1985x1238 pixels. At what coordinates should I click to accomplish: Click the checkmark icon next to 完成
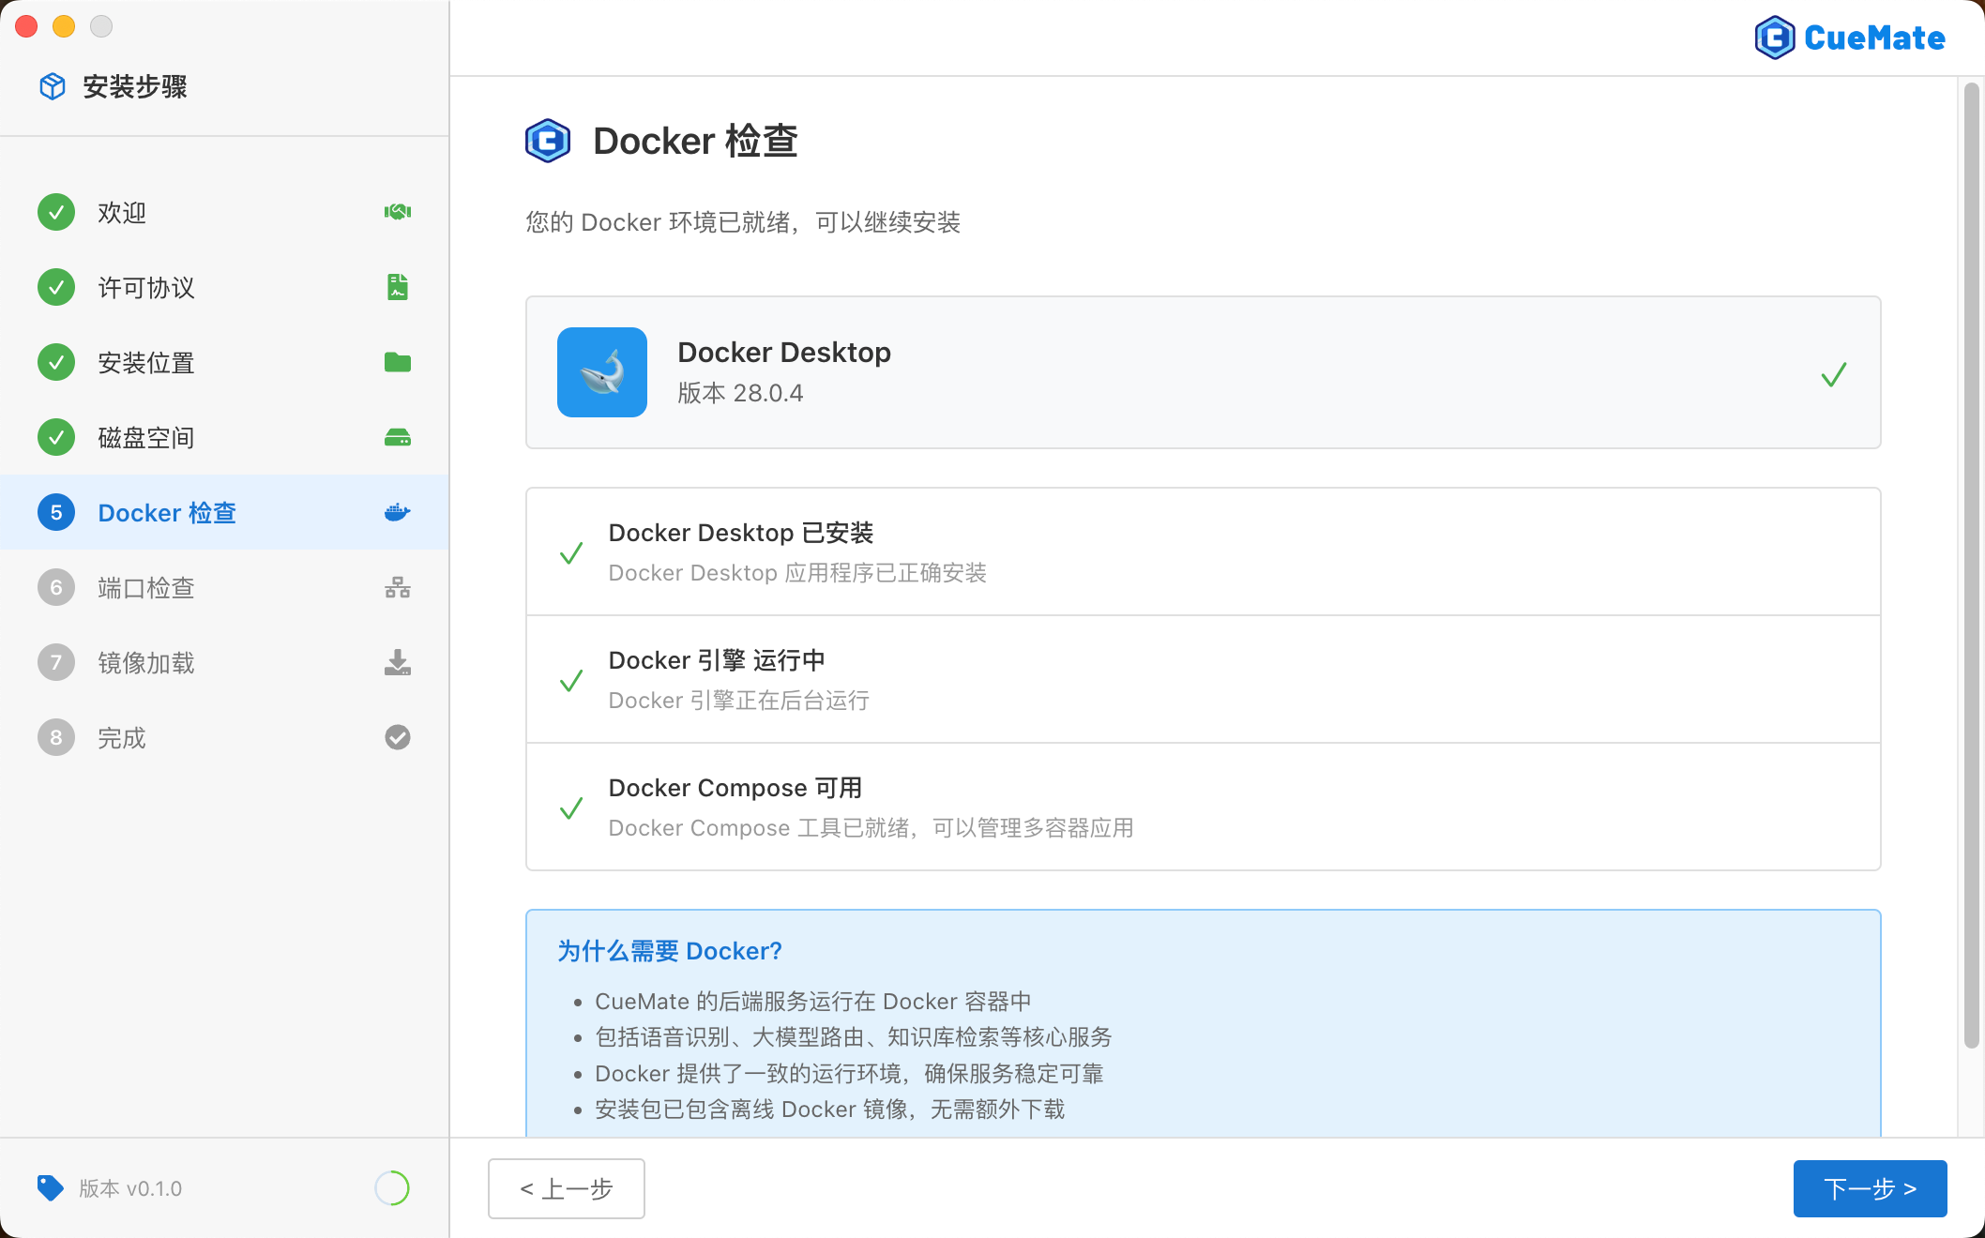pyautogui.click(x=397, y=737)
